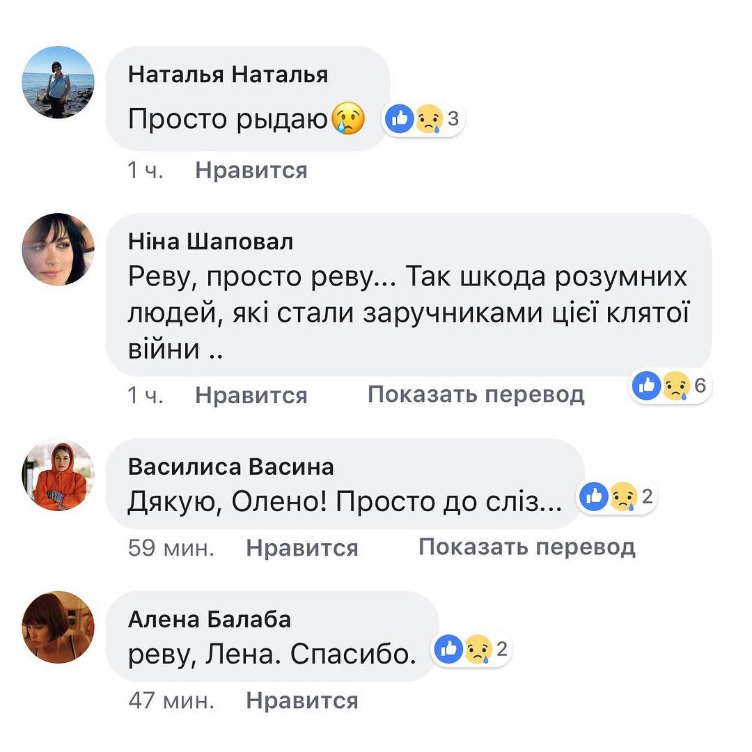Open reaction icons on Алена Балаба's comment
Viewport: 752px width, 752px height.
click(x=472, y=650)
